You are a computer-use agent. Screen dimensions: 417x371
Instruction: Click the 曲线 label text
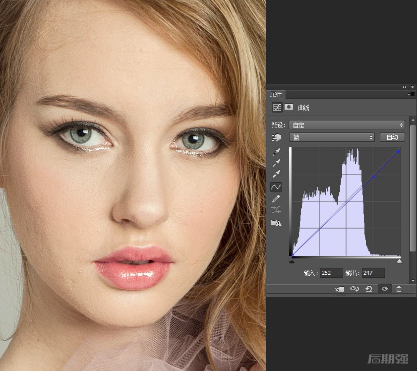point(303,108)
